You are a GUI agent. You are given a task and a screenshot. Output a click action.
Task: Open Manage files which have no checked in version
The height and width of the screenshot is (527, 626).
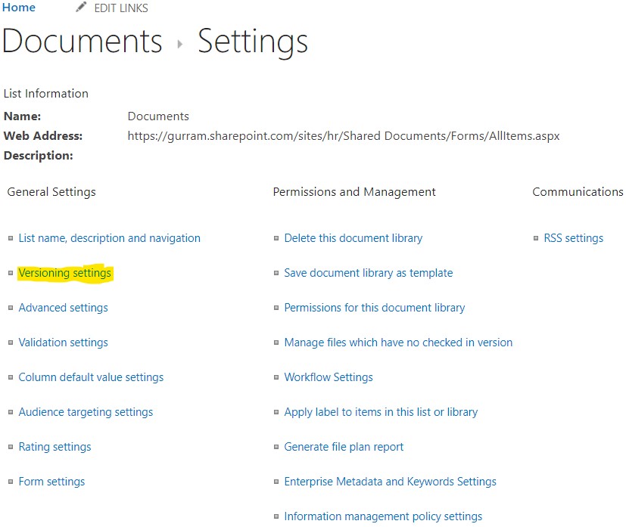click(398, 343)
